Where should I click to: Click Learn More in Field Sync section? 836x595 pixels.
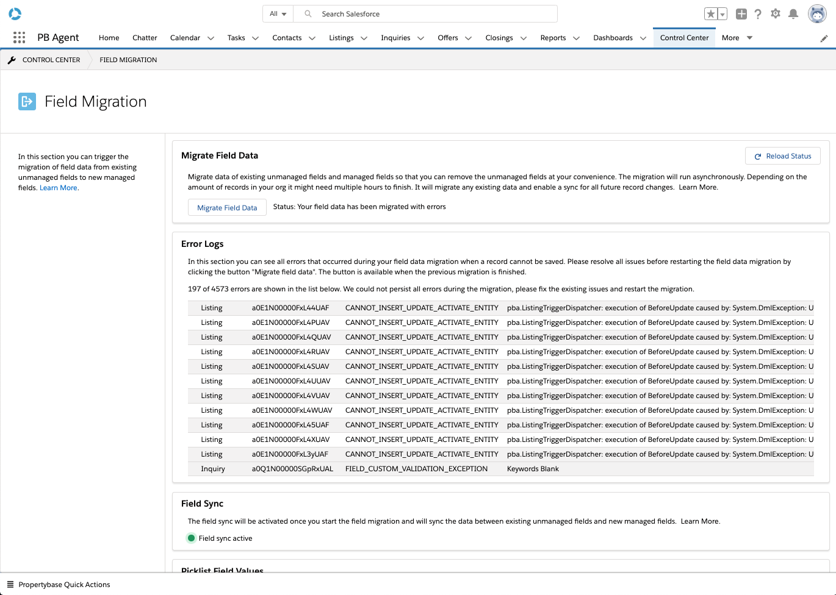tap(700, 521)
